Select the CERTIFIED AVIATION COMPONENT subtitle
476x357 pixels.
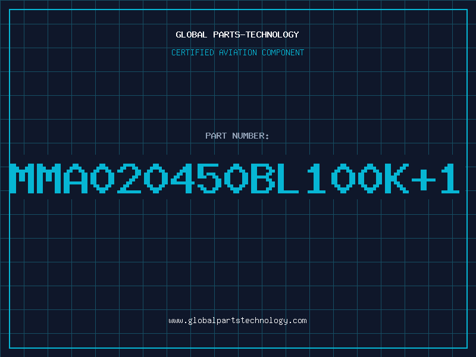(237, 52)
